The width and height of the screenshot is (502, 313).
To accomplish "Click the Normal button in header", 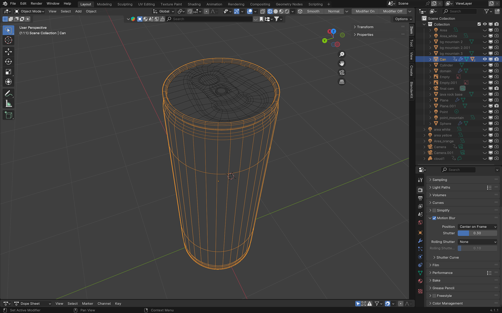I will pos(334,11).
